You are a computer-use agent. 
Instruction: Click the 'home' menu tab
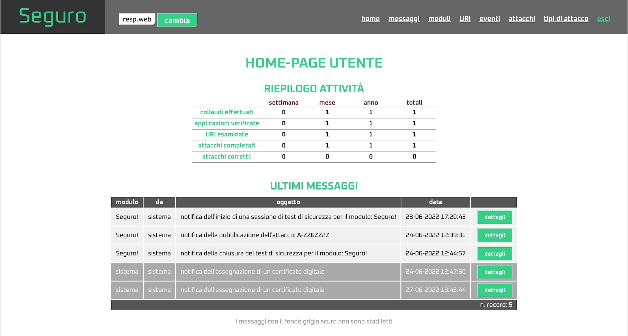370,19
